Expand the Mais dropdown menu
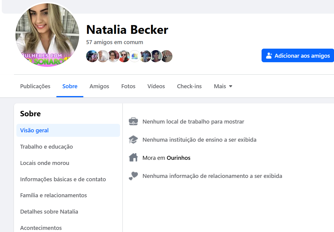Screen dimensions: 334x232 coord(223,86)
